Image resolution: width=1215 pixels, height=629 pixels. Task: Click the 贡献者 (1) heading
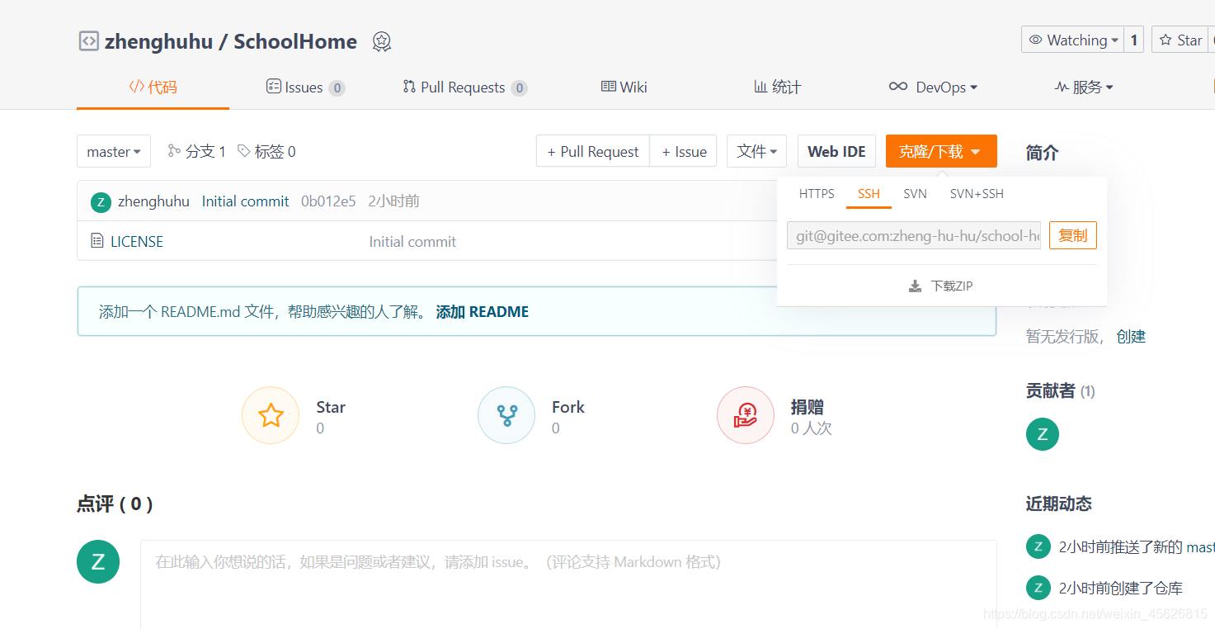[1061, 391]
